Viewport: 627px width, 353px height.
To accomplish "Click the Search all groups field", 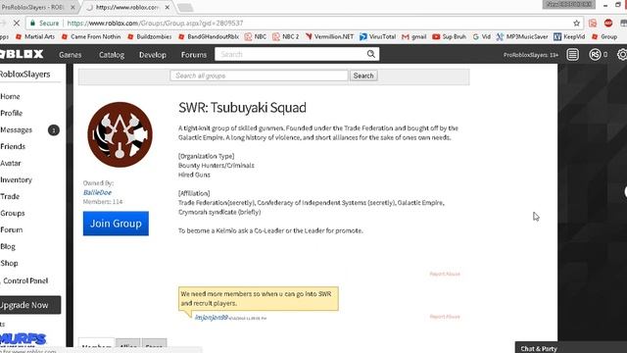I will point(259,76).
